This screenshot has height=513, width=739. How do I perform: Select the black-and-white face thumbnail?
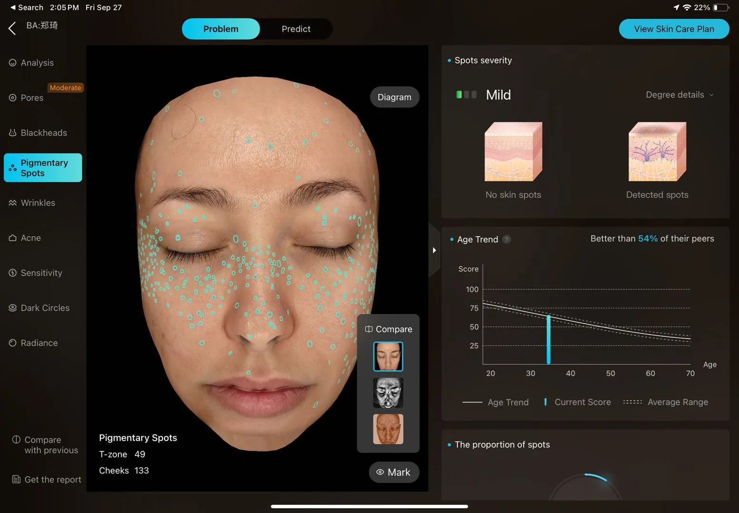coord(388,393)
